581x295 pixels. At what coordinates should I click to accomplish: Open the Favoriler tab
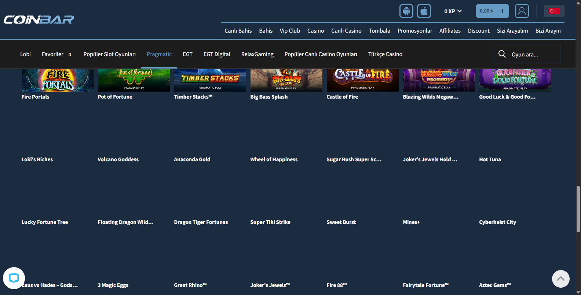56,54
